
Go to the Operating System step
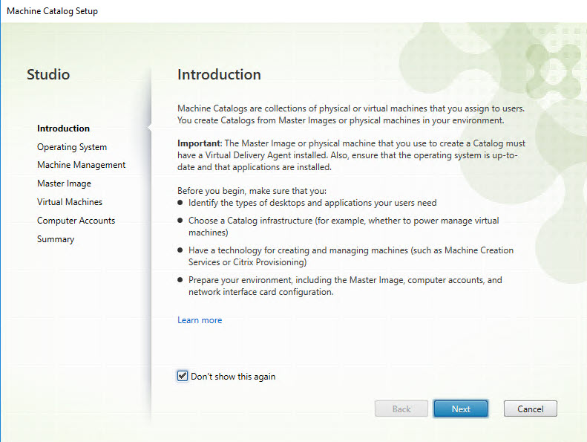pos(72,147)
